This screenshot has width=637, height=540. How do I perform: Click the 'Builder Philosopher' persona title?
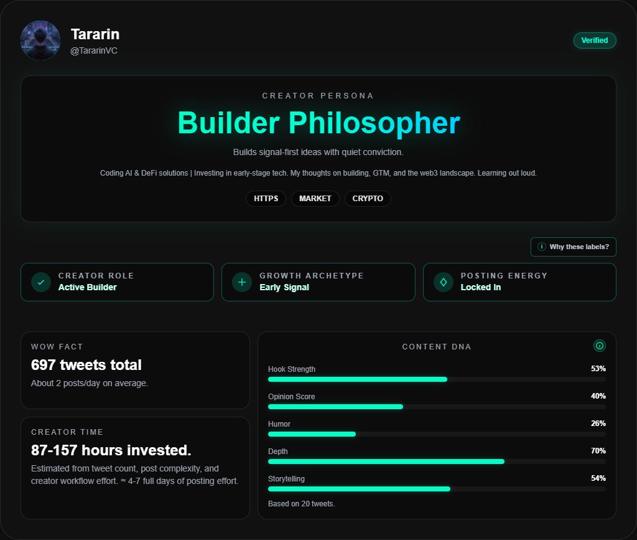[x=319, y=123]
